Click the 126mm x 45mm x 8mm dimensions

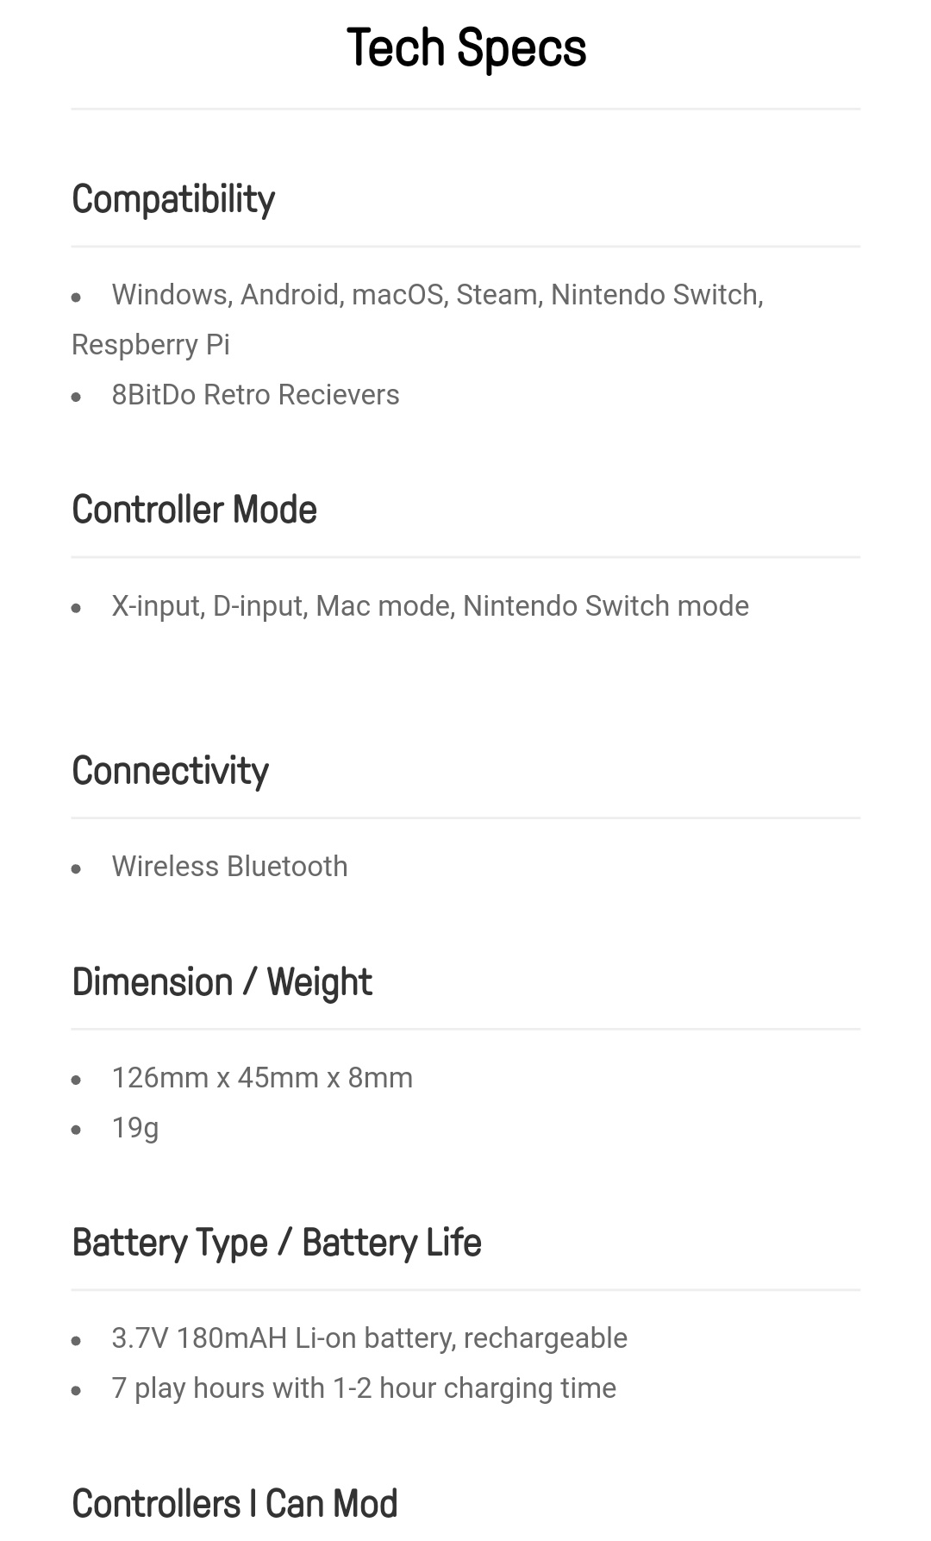[x=262, y=1078]
